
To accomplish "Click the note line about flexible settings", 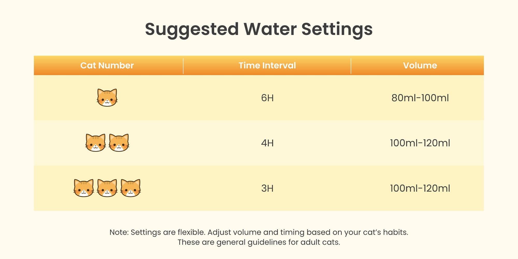I will click(x=259, y=232).
